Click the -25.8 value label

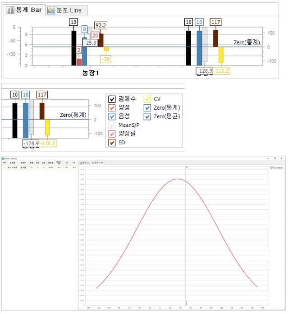click(x=90, y=43)
